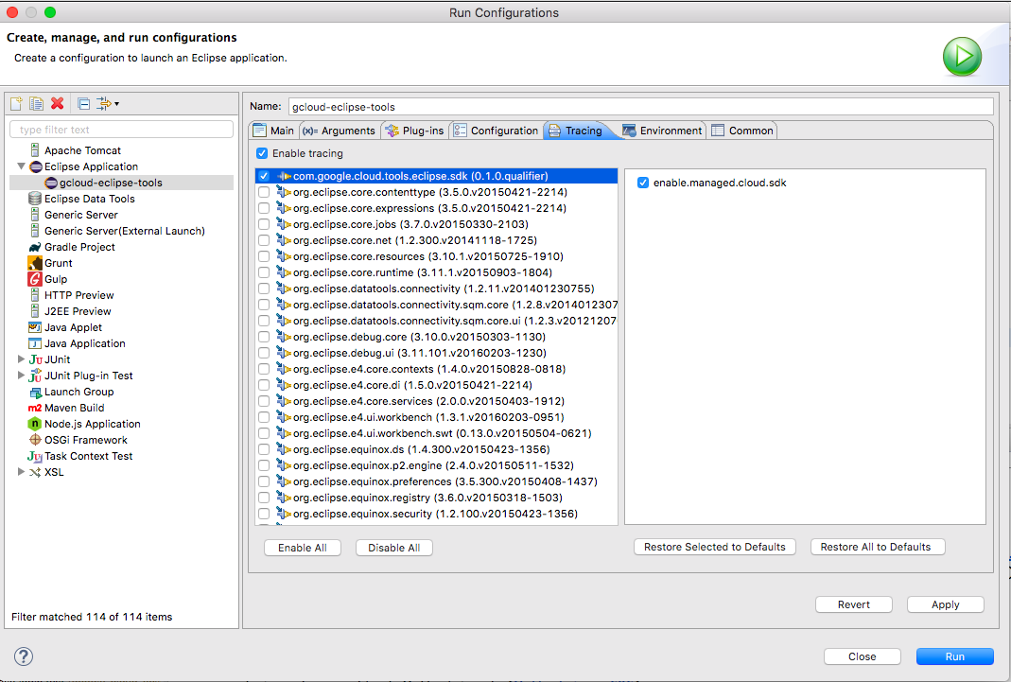Click Enable All button

point(303,548)
